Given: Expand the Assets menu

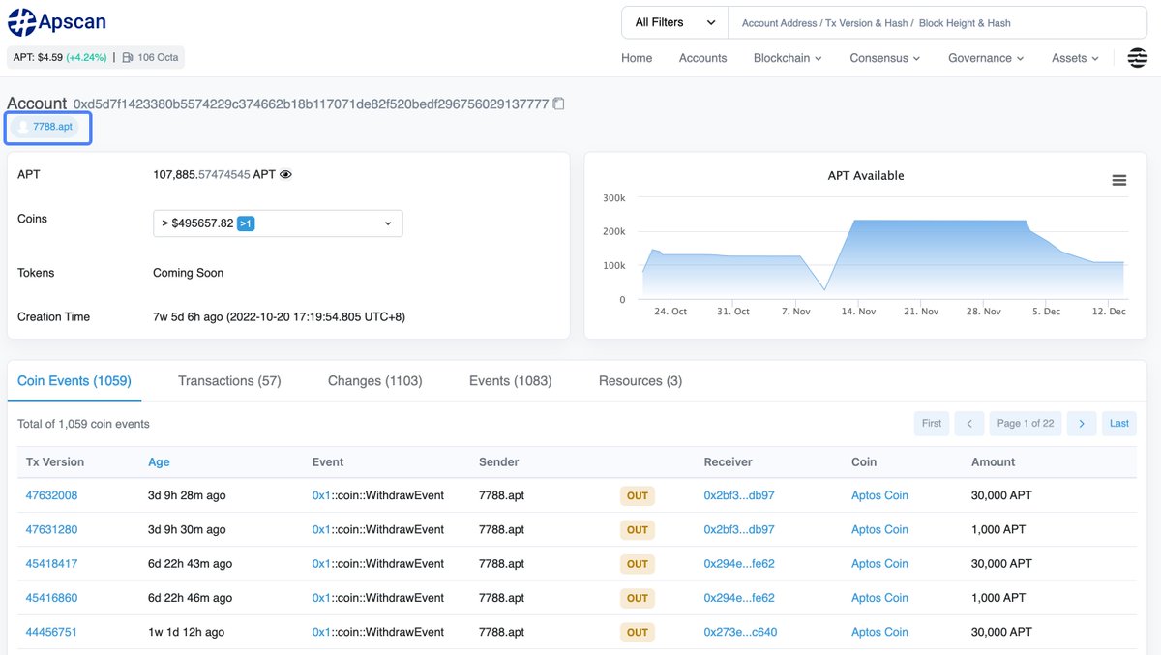Looking at the screenshot, I should pyautogui.click(x=1075, y=58).
